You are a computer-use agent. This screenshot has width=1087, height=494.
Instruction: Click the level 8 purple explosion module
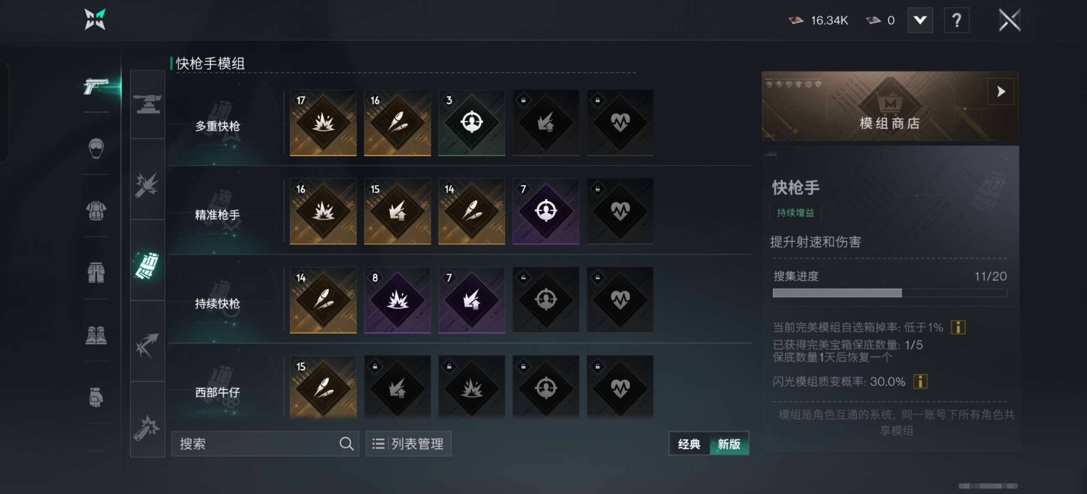[x=398, y=300]
